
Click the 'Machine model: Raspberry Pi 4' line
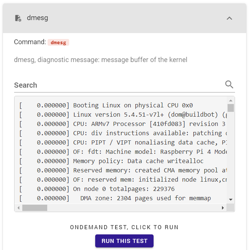149,152
